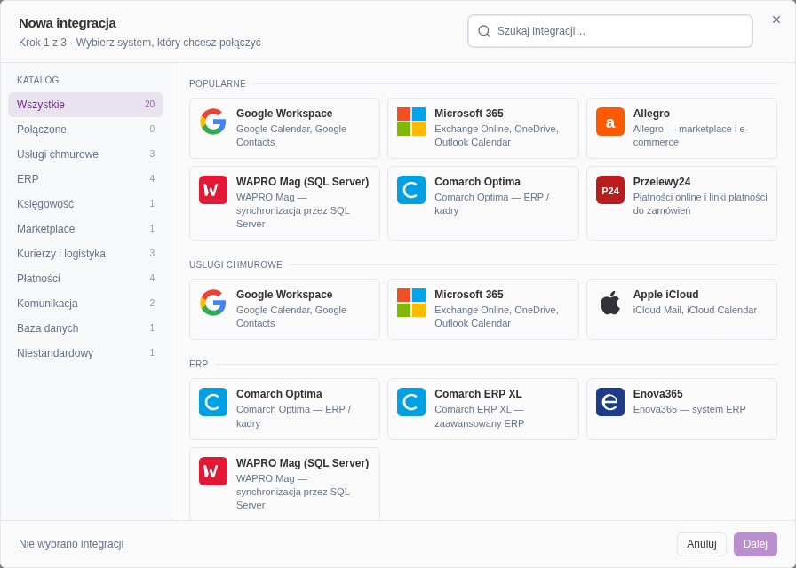Choose WAPRO Mag (SQL Server) title in ERP section
This screenshot has height=568, width=796.
coord(303,463)
